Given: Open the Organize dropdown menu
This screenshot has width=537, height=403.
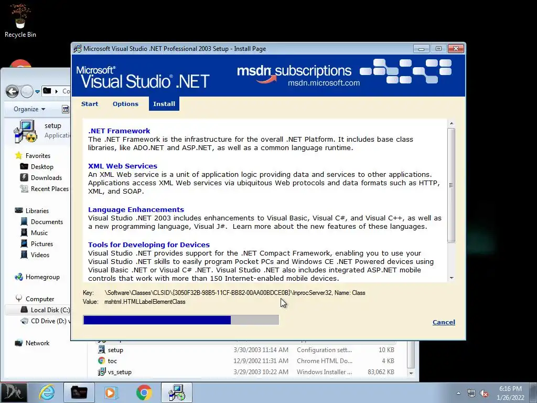Looking at the screenshot, I should tap(29, 109).
